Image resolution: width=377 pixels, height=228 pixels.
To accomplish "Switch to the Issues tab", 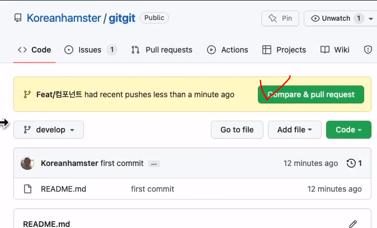I will 91,50.
